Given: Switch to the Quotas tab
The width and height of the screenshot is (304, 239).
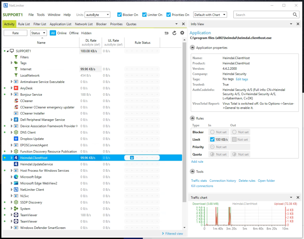Looking at the screenshot, I should 131,24.
